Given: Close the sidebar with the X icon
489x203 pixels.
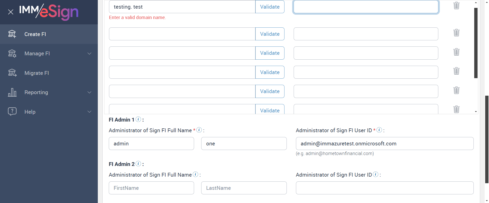Looking at the screenshot, I should (x=11, y=12).
